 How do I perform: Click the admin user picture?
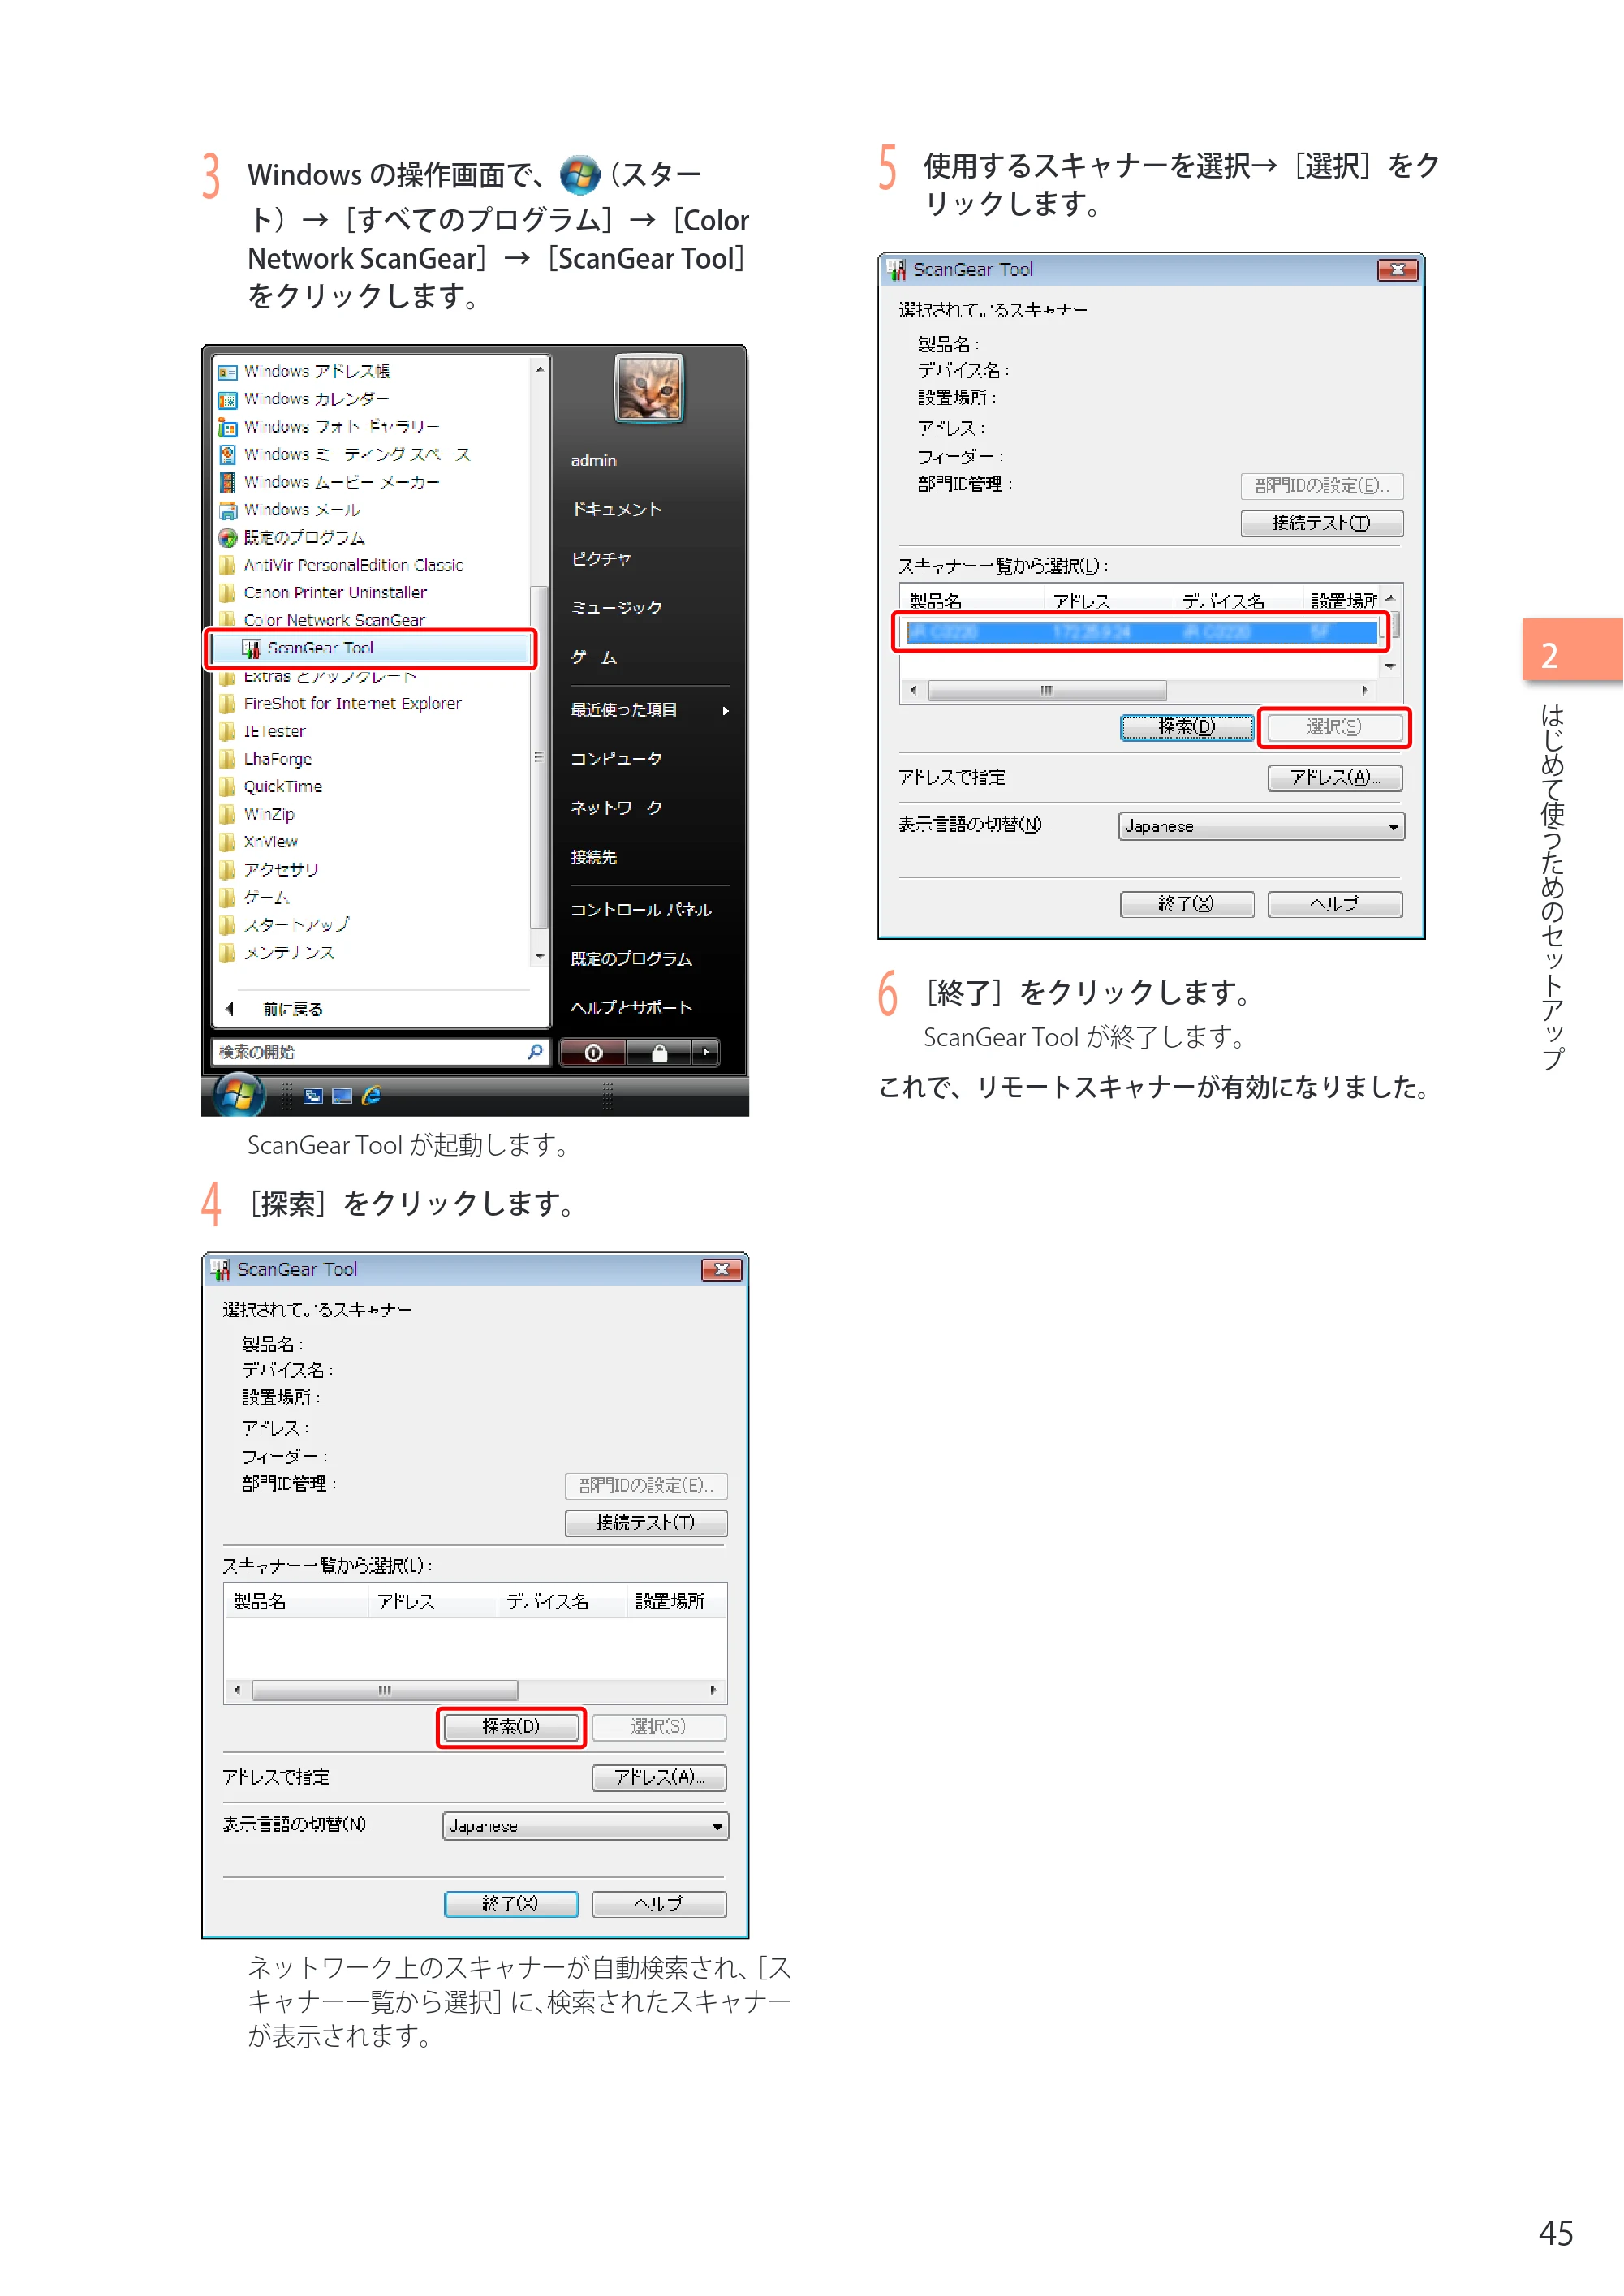click(x=649, y=389)
